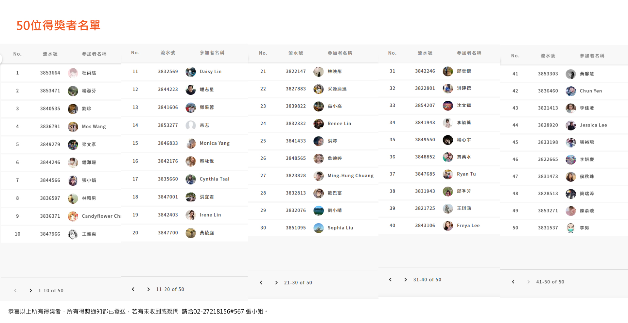Click the Chun Yen participant name
The width and height of the screenshot is (628, 323).
tap(591, 91)
